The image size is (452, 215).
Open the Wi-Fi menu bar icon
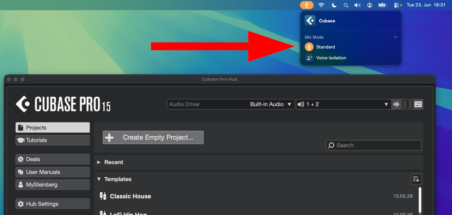(321, 5)
